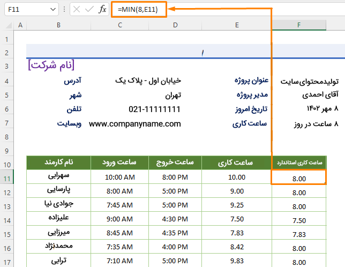The width and height of the screenshot is (345, 267).
Task: Open the www.companyname.com cell
Action: point(135,124)
